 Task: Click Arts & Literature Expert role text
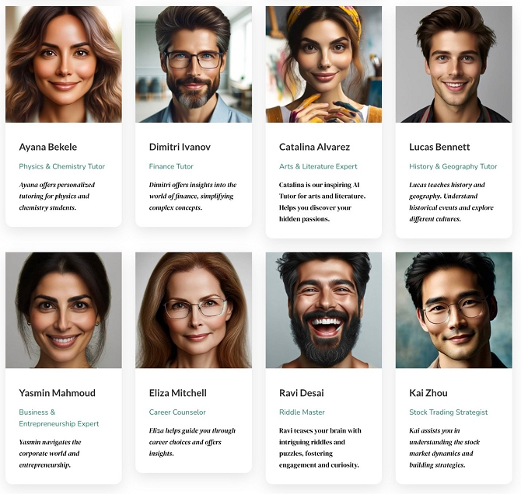click(x=318, y=166)
